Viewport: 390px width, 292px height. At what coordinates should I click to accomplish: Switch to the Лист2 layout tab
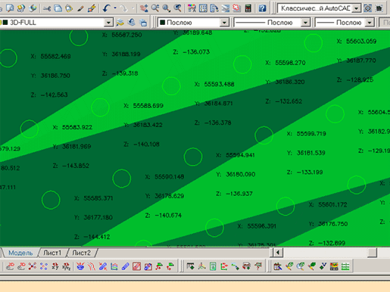pyautogui.click(x=81, y=253)
